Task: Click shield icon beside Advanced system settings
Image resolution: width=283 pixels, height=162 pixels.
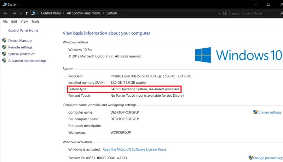Action: click(x=4, y=60)
